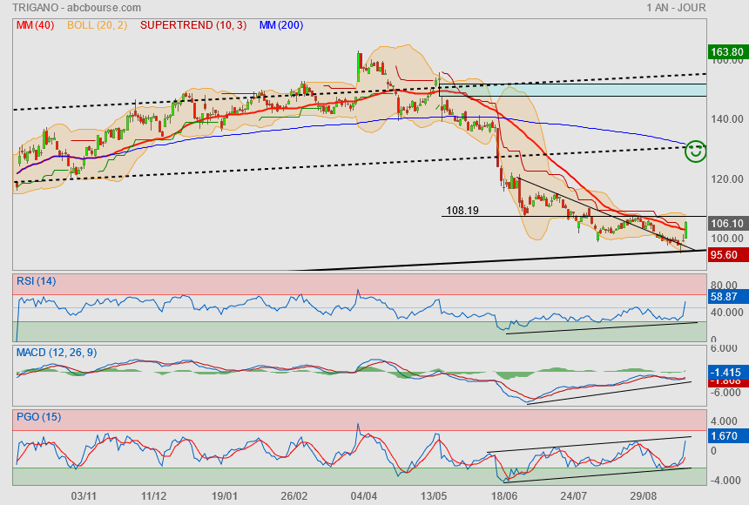Viewport: 749px width, 505px height.
Task: Click the 1 AN - JOUR period label
Action: [676, 8]
